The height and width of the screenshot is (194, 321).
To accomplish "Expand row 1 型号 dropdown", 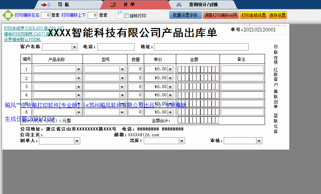I will click(122, 69).
